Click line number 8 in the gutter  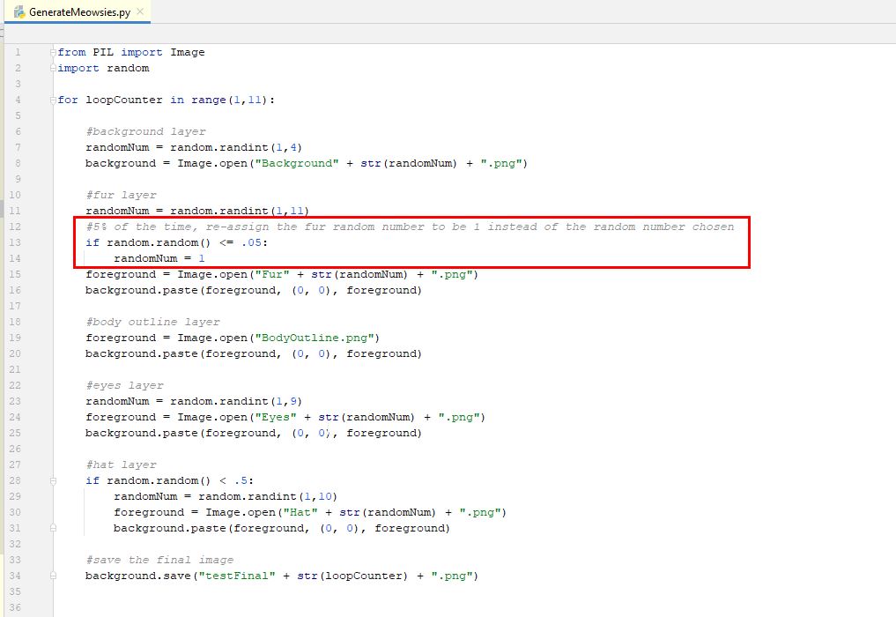[x=18, y=163]
